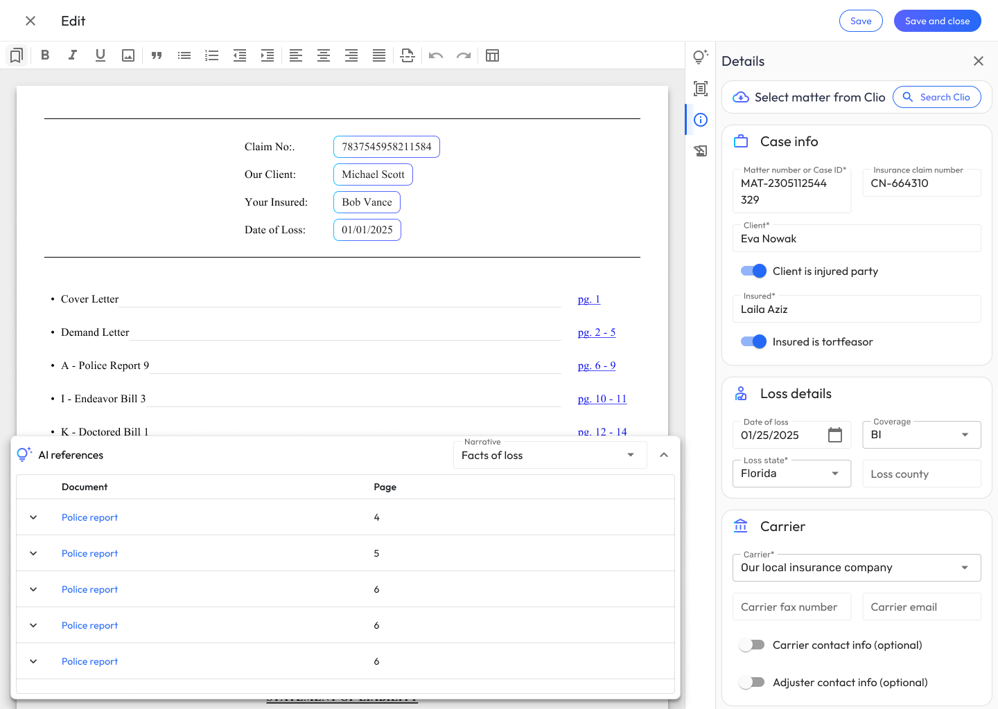The image size is (998, 709).
Task: Open the AI suggestions lightbulb sidebar tab
Action: [x=701, y=57]
